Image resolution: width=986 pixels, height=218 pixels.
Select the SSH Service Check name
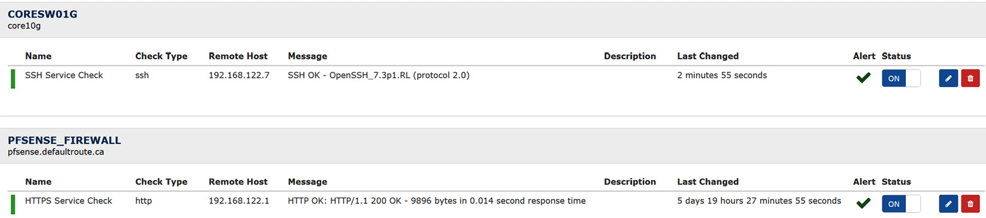click(64, 75)
